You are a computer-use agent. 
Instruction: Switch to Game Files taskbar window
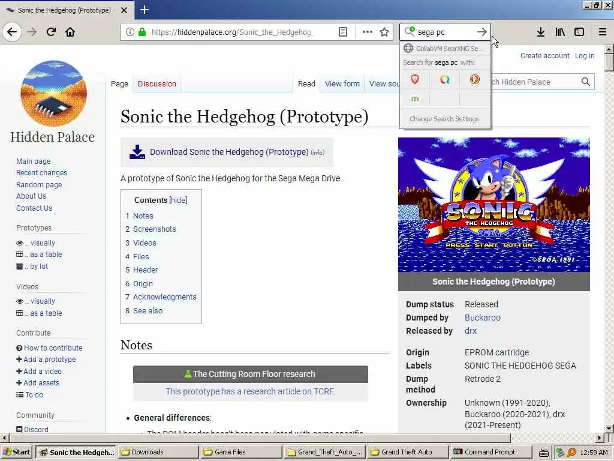pos(241,452)
